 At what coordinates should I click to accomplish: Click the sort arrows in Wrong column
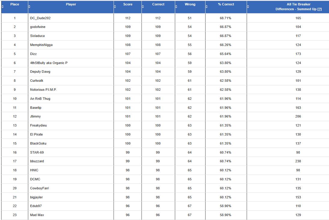pyautogui.click(x=176, y=7)
